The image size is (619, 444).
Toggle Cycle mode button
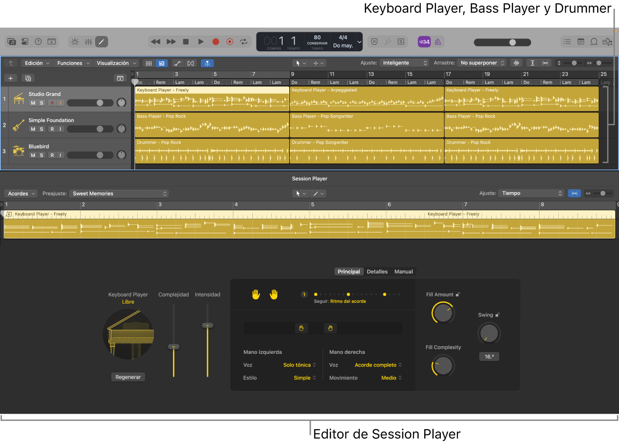tap(244, 42)
